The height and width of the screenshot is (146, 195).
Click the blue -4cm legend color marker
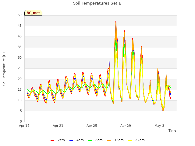(71, 141)
